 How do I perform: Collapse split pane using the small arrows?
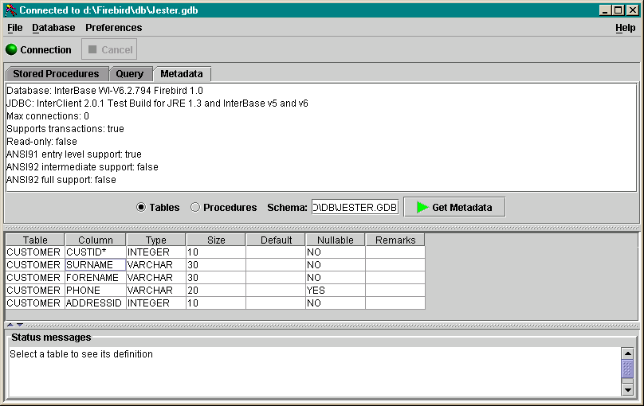pyautogui.click(x=10, y=325)
